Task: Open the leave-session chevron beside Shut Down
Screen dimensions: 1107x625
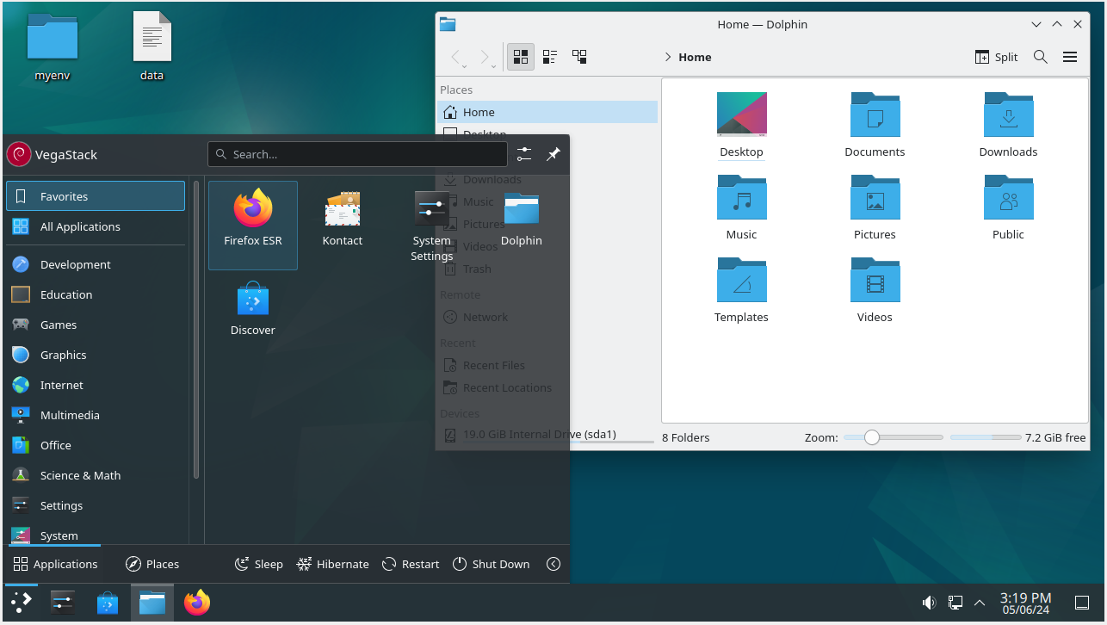Action: pyautogui.click(x=553, y=564)
